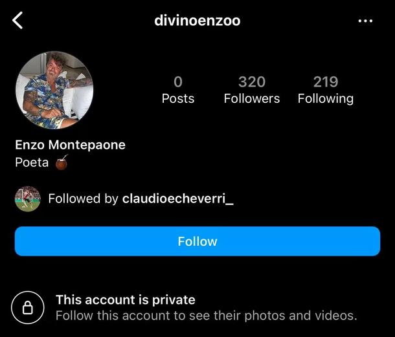Tap the number 320 above Followers
Viewport: 395px width, 337px height.
(252, 82)
